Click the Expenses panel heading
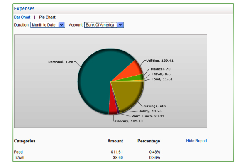The height and width of the screenshot is (166, 247). tap(24, 8)
